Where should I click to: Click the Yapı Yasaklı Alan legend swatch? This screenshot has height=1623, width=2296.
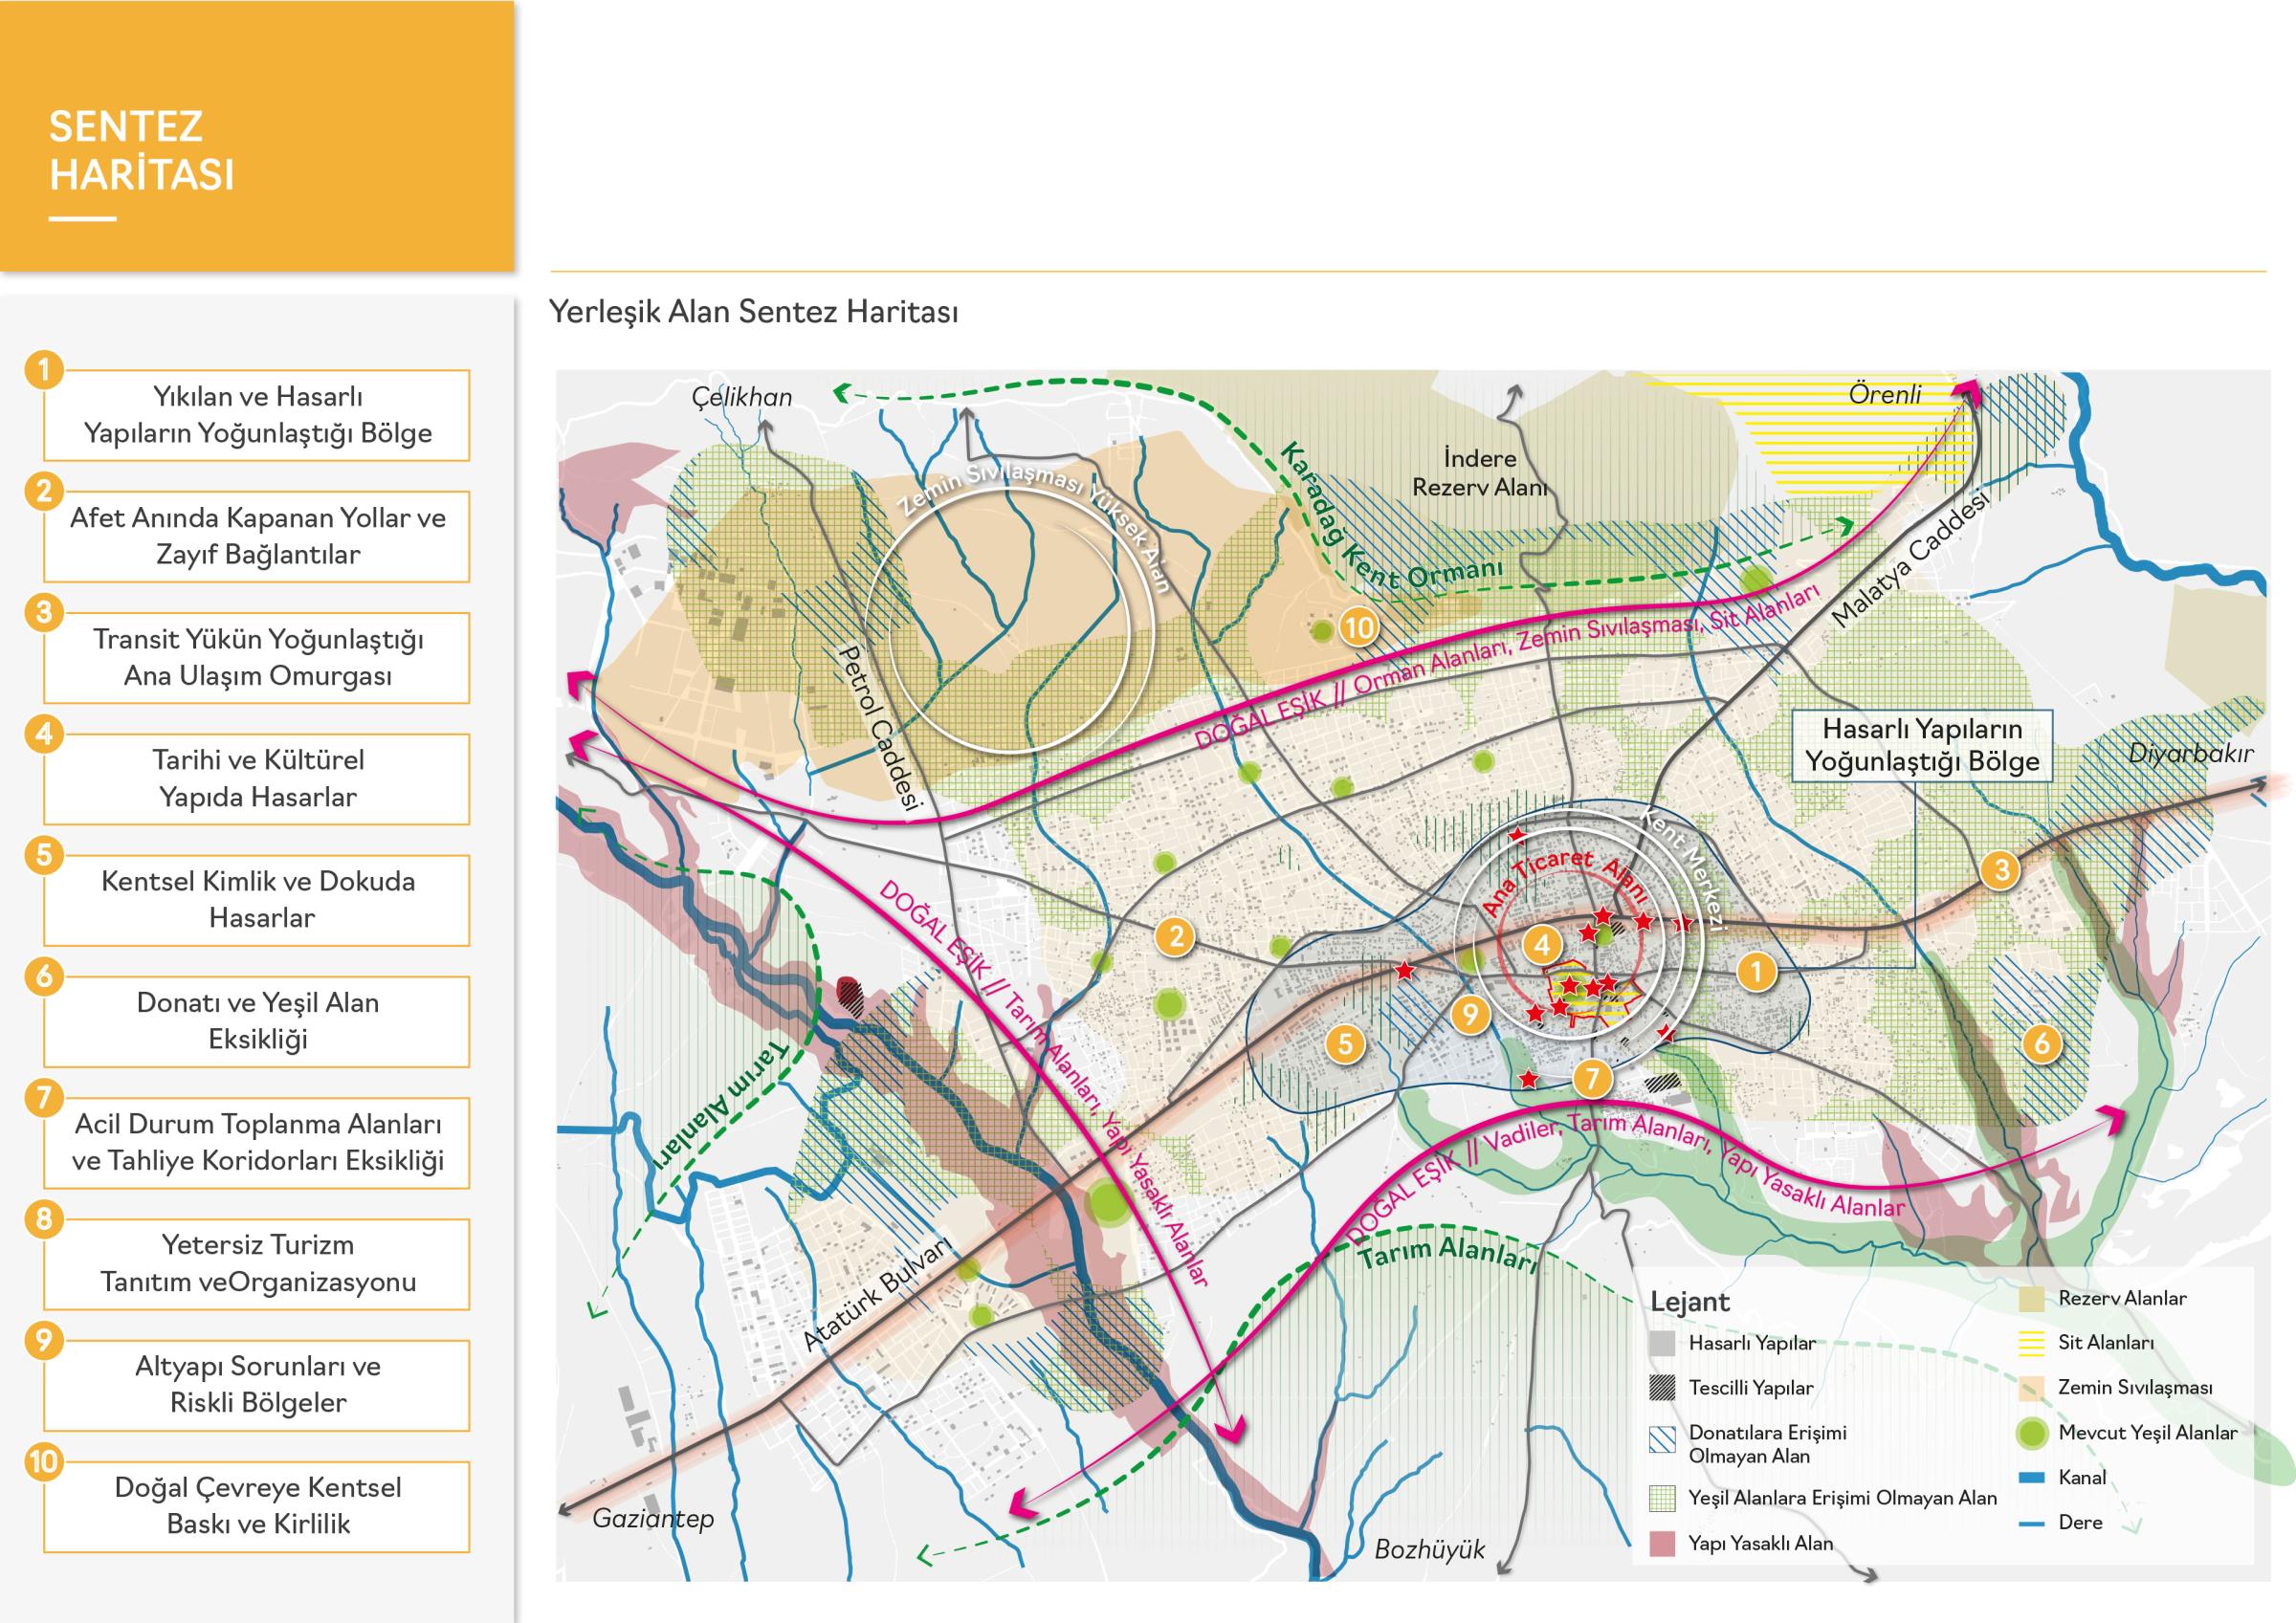pyautogui.click(x=1662, y=1542)
